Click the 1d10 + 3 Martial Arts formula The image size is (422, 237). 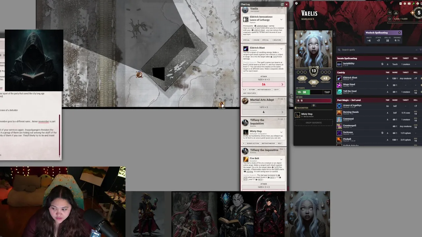pyautogui.click(x=263, y=107)
